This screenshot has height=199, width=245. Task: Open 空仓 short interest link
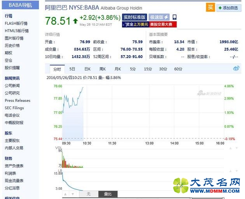tap(9, 60)
